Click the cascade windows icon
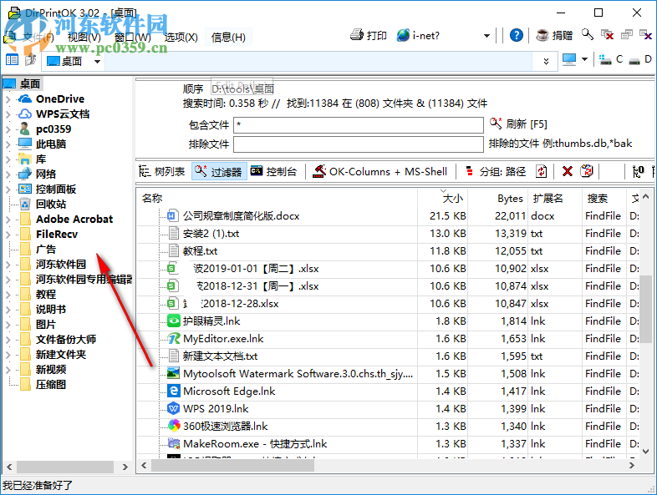 627,34
